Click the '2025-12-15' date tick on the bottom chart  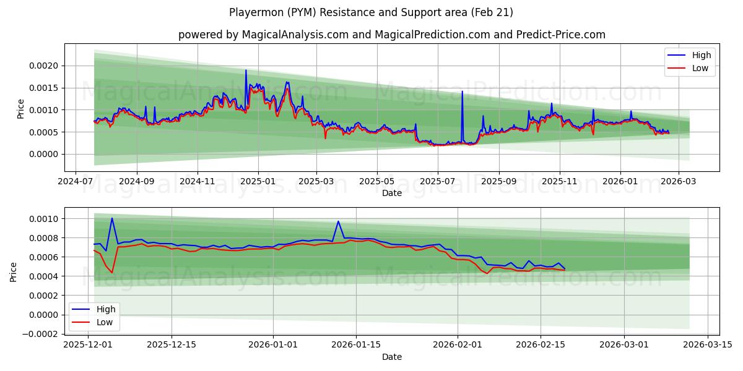pos(171,345)
